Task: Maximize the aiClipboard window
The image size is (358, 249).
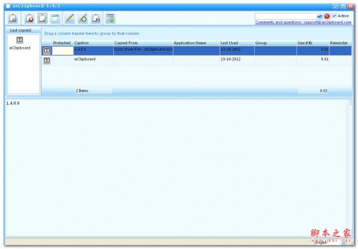Action: pyautogui.click(x=343, y=6)
